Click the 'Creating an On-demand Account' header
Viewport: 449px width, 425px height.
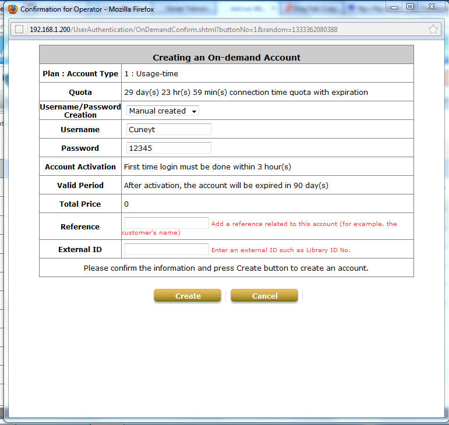click(226, 58)
